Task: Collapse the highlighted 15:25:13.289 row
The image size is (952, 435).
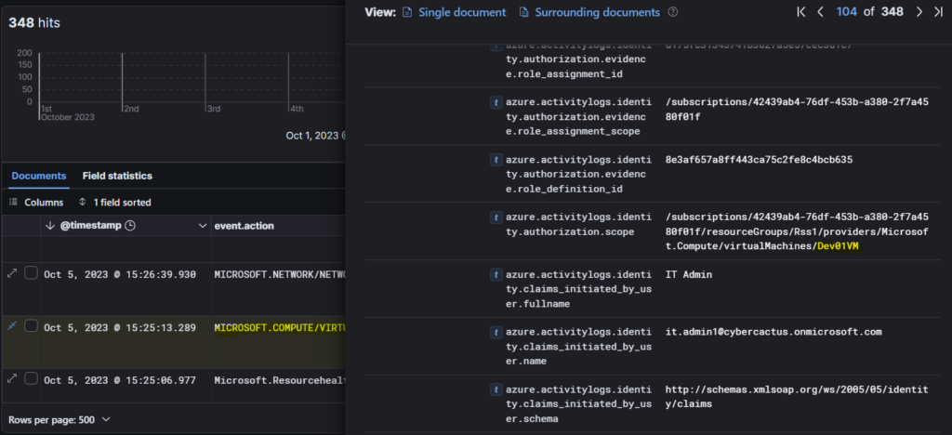Action: pos(12,327)
